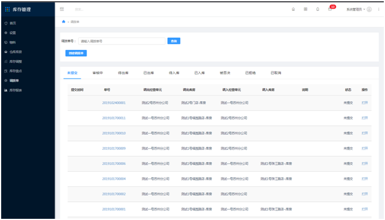The width and height of the screenshot is (385, 220).
Task: Open the four-square apps icon in header
Action: 306,9
